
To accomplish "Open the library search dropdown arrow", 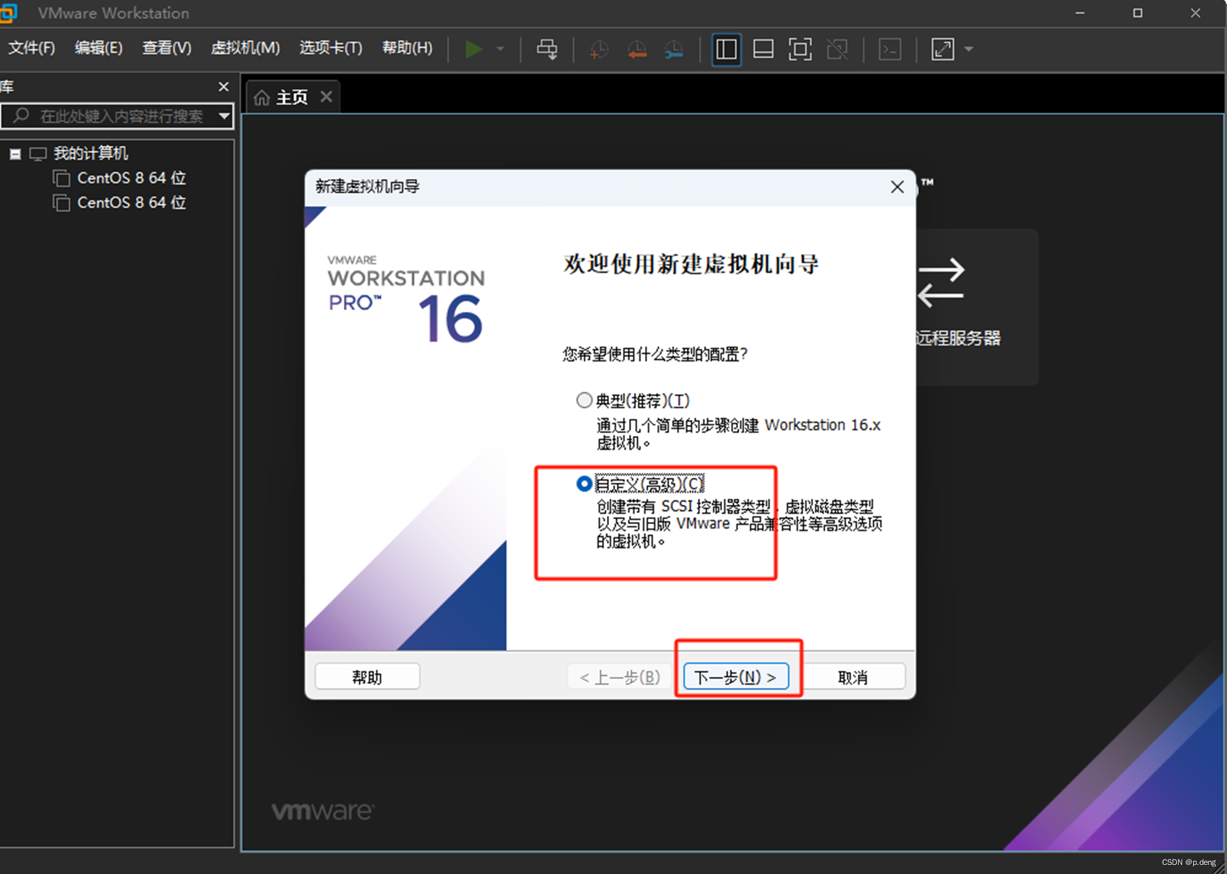I will [x=224, y=116].
